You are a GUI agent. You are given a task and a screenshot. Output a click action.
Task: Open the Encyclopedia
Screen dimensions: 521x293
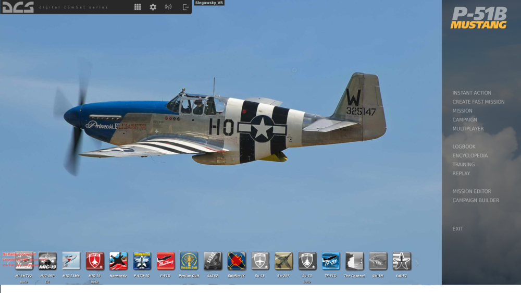click(x=470, y=156)
